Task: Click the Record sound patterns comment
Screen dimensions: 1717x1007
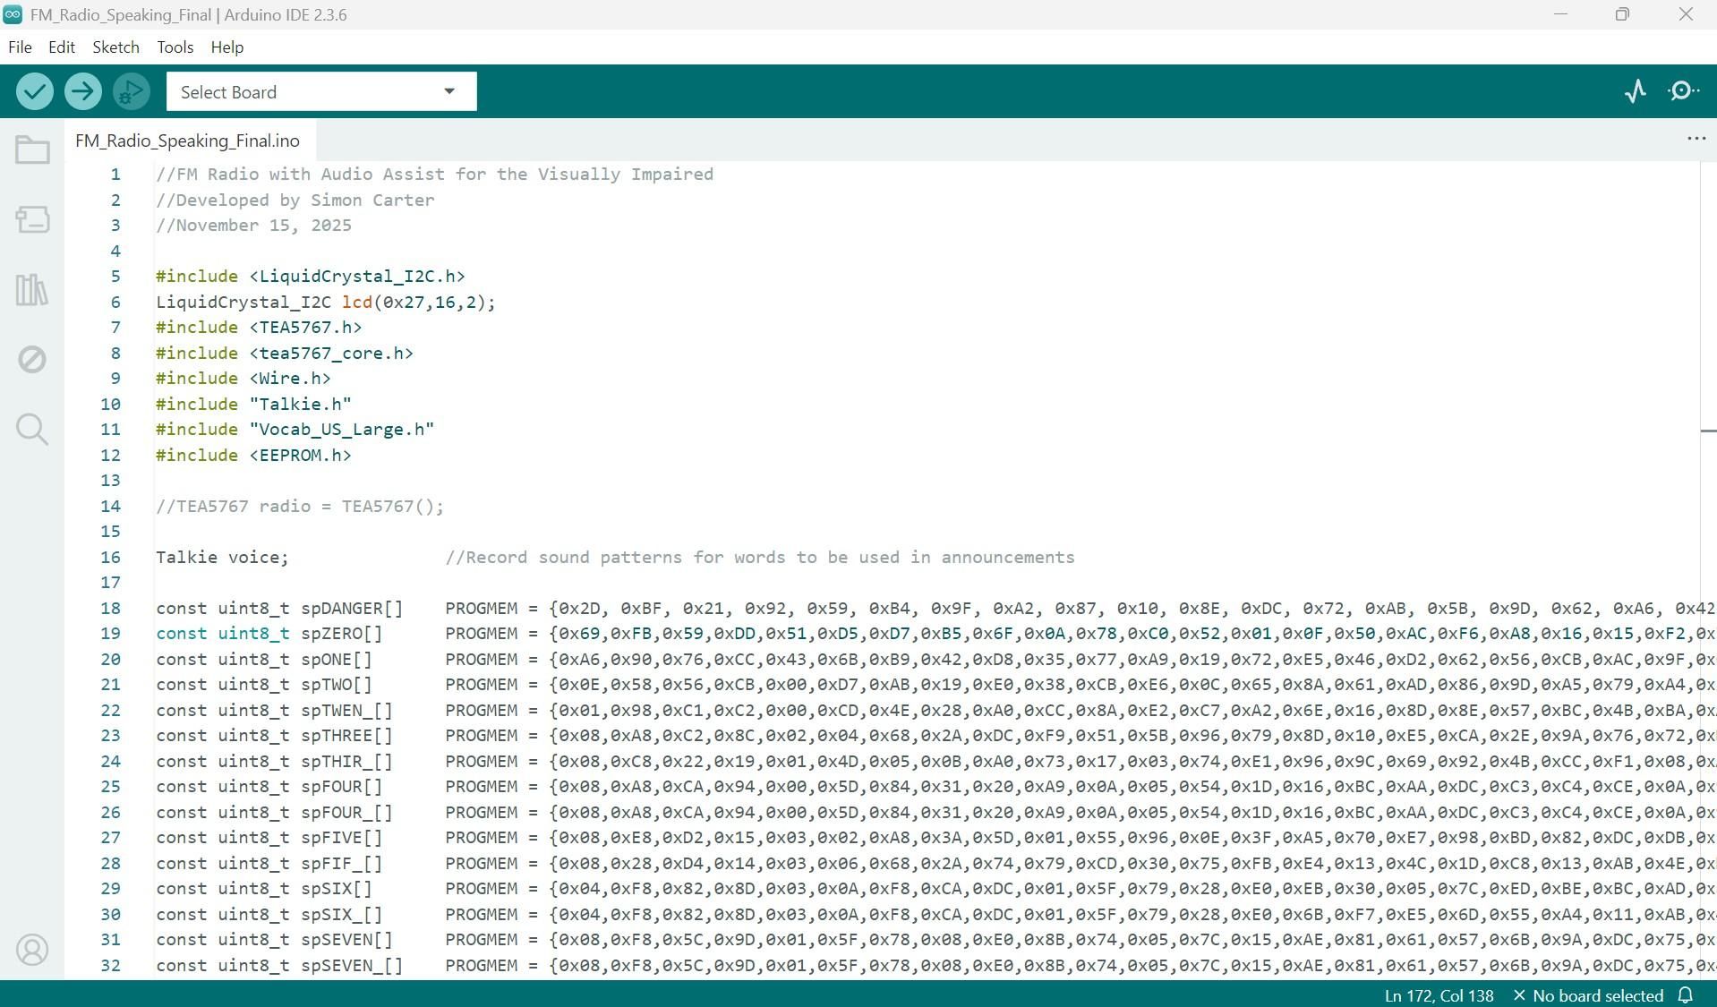Action: point(760,557)
